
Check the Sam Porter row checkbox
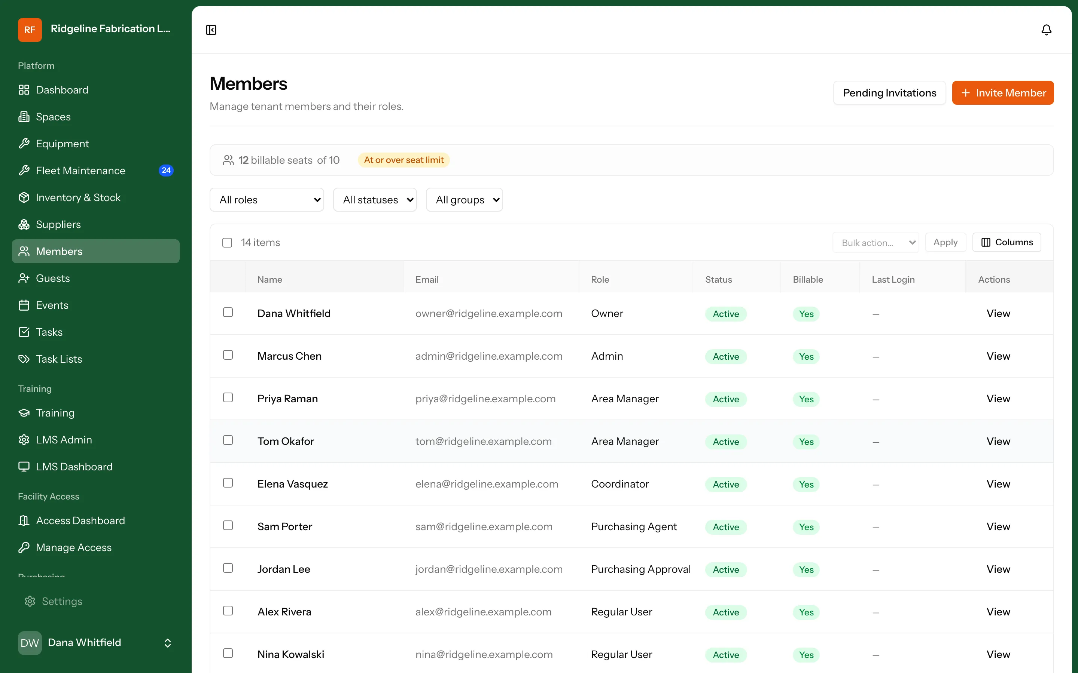point(228,526)
